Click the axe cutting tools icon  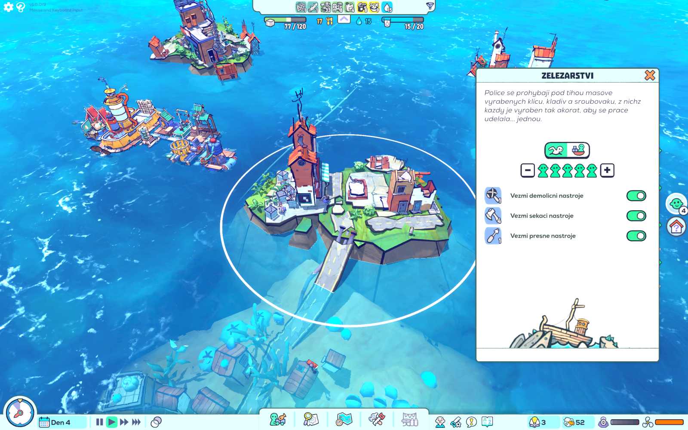(493, 215)
